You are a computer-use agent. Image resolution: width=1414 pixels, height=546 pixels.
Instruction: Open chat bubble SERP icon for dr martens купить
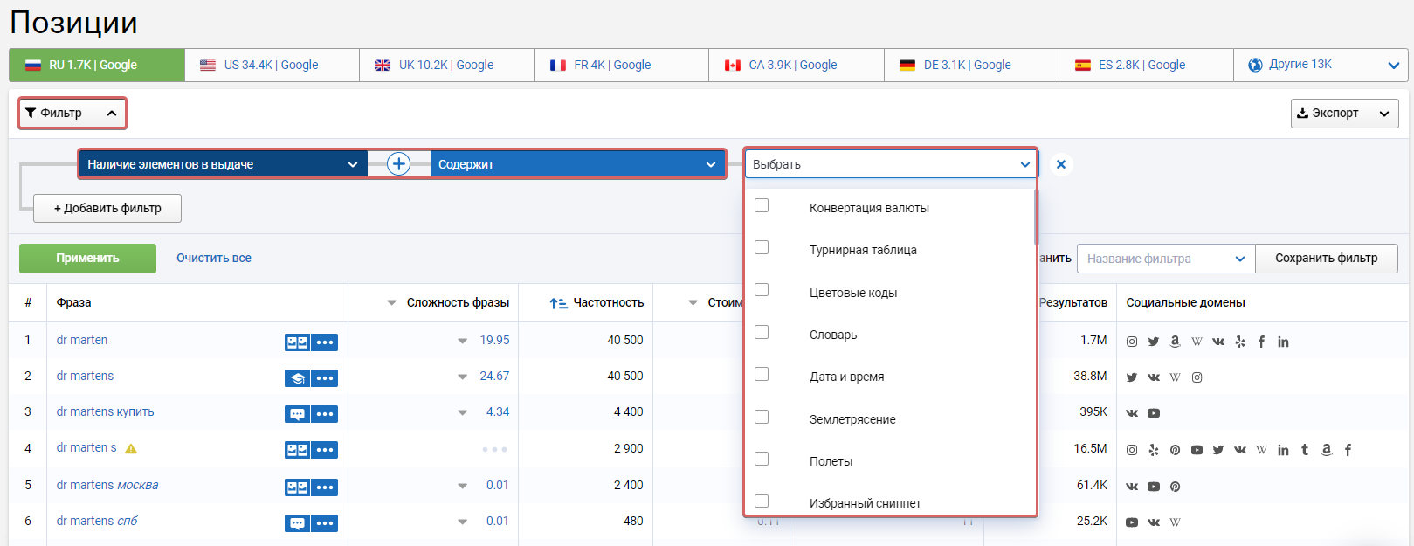297,414
